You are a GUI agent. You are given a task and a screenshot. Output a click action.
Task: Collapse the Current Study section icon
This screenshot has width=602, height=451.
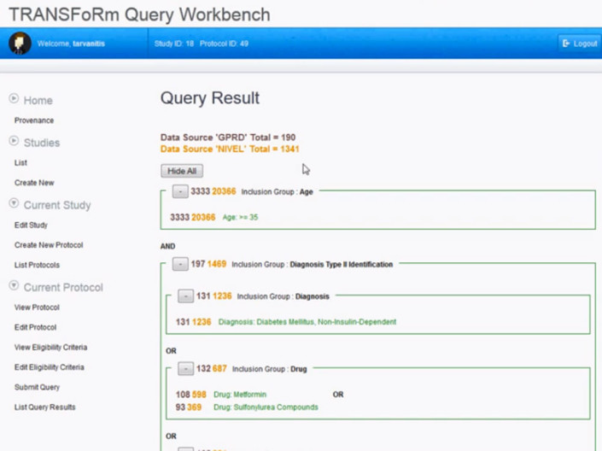pyautogui.click(x=14, y=203)
